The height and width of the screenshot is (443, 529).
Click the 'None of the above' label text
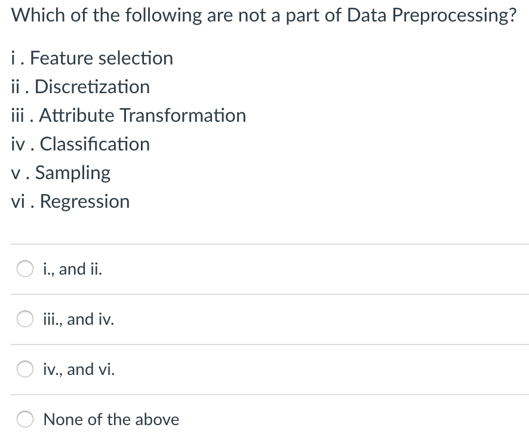(111, 420)
